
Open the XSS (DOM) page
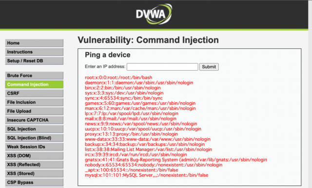tap(34, 155)
